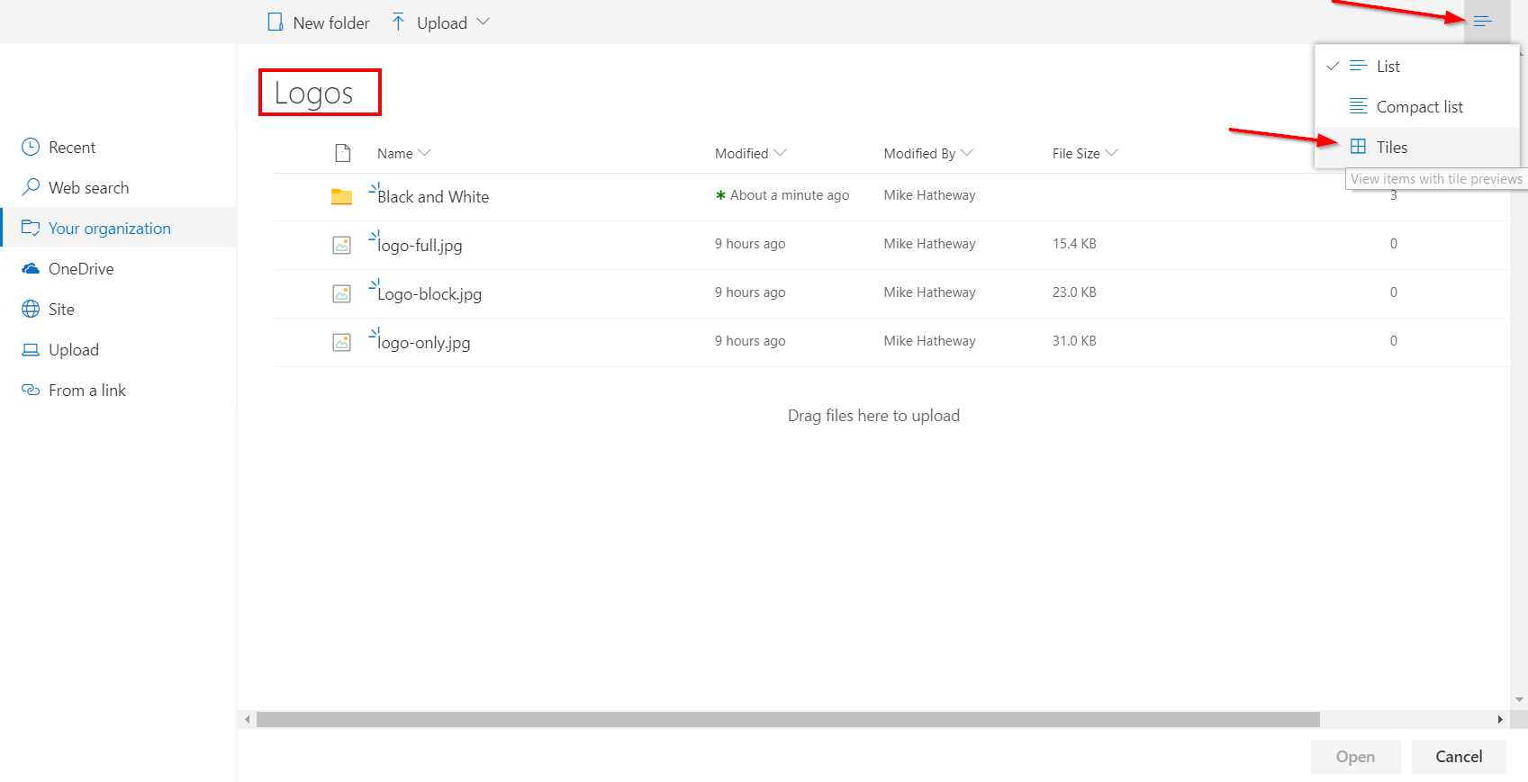Click the New folder button
1528x782 pixels.
(x=319, y=22)
